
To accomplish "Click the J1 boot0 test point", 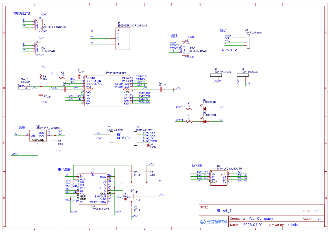I will point(79,75).
